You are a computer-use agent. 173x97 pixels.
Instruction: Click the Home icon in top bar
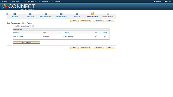point(154,2)
